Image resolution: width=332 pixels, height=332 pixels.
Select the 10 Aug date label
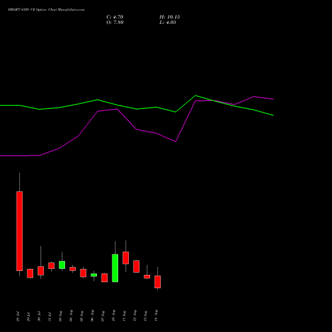(114, 316)
